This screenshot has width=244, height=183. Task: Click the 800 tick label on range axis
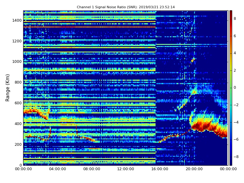tap(18, 82)
